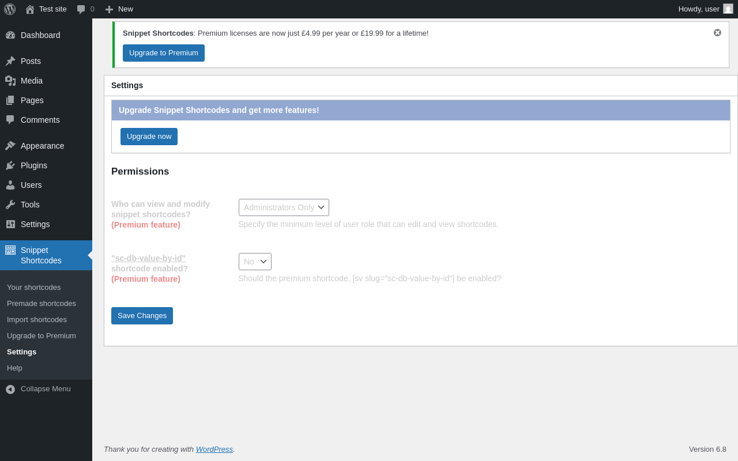
Task: Go to Pages menu
Action: point(32,100)
